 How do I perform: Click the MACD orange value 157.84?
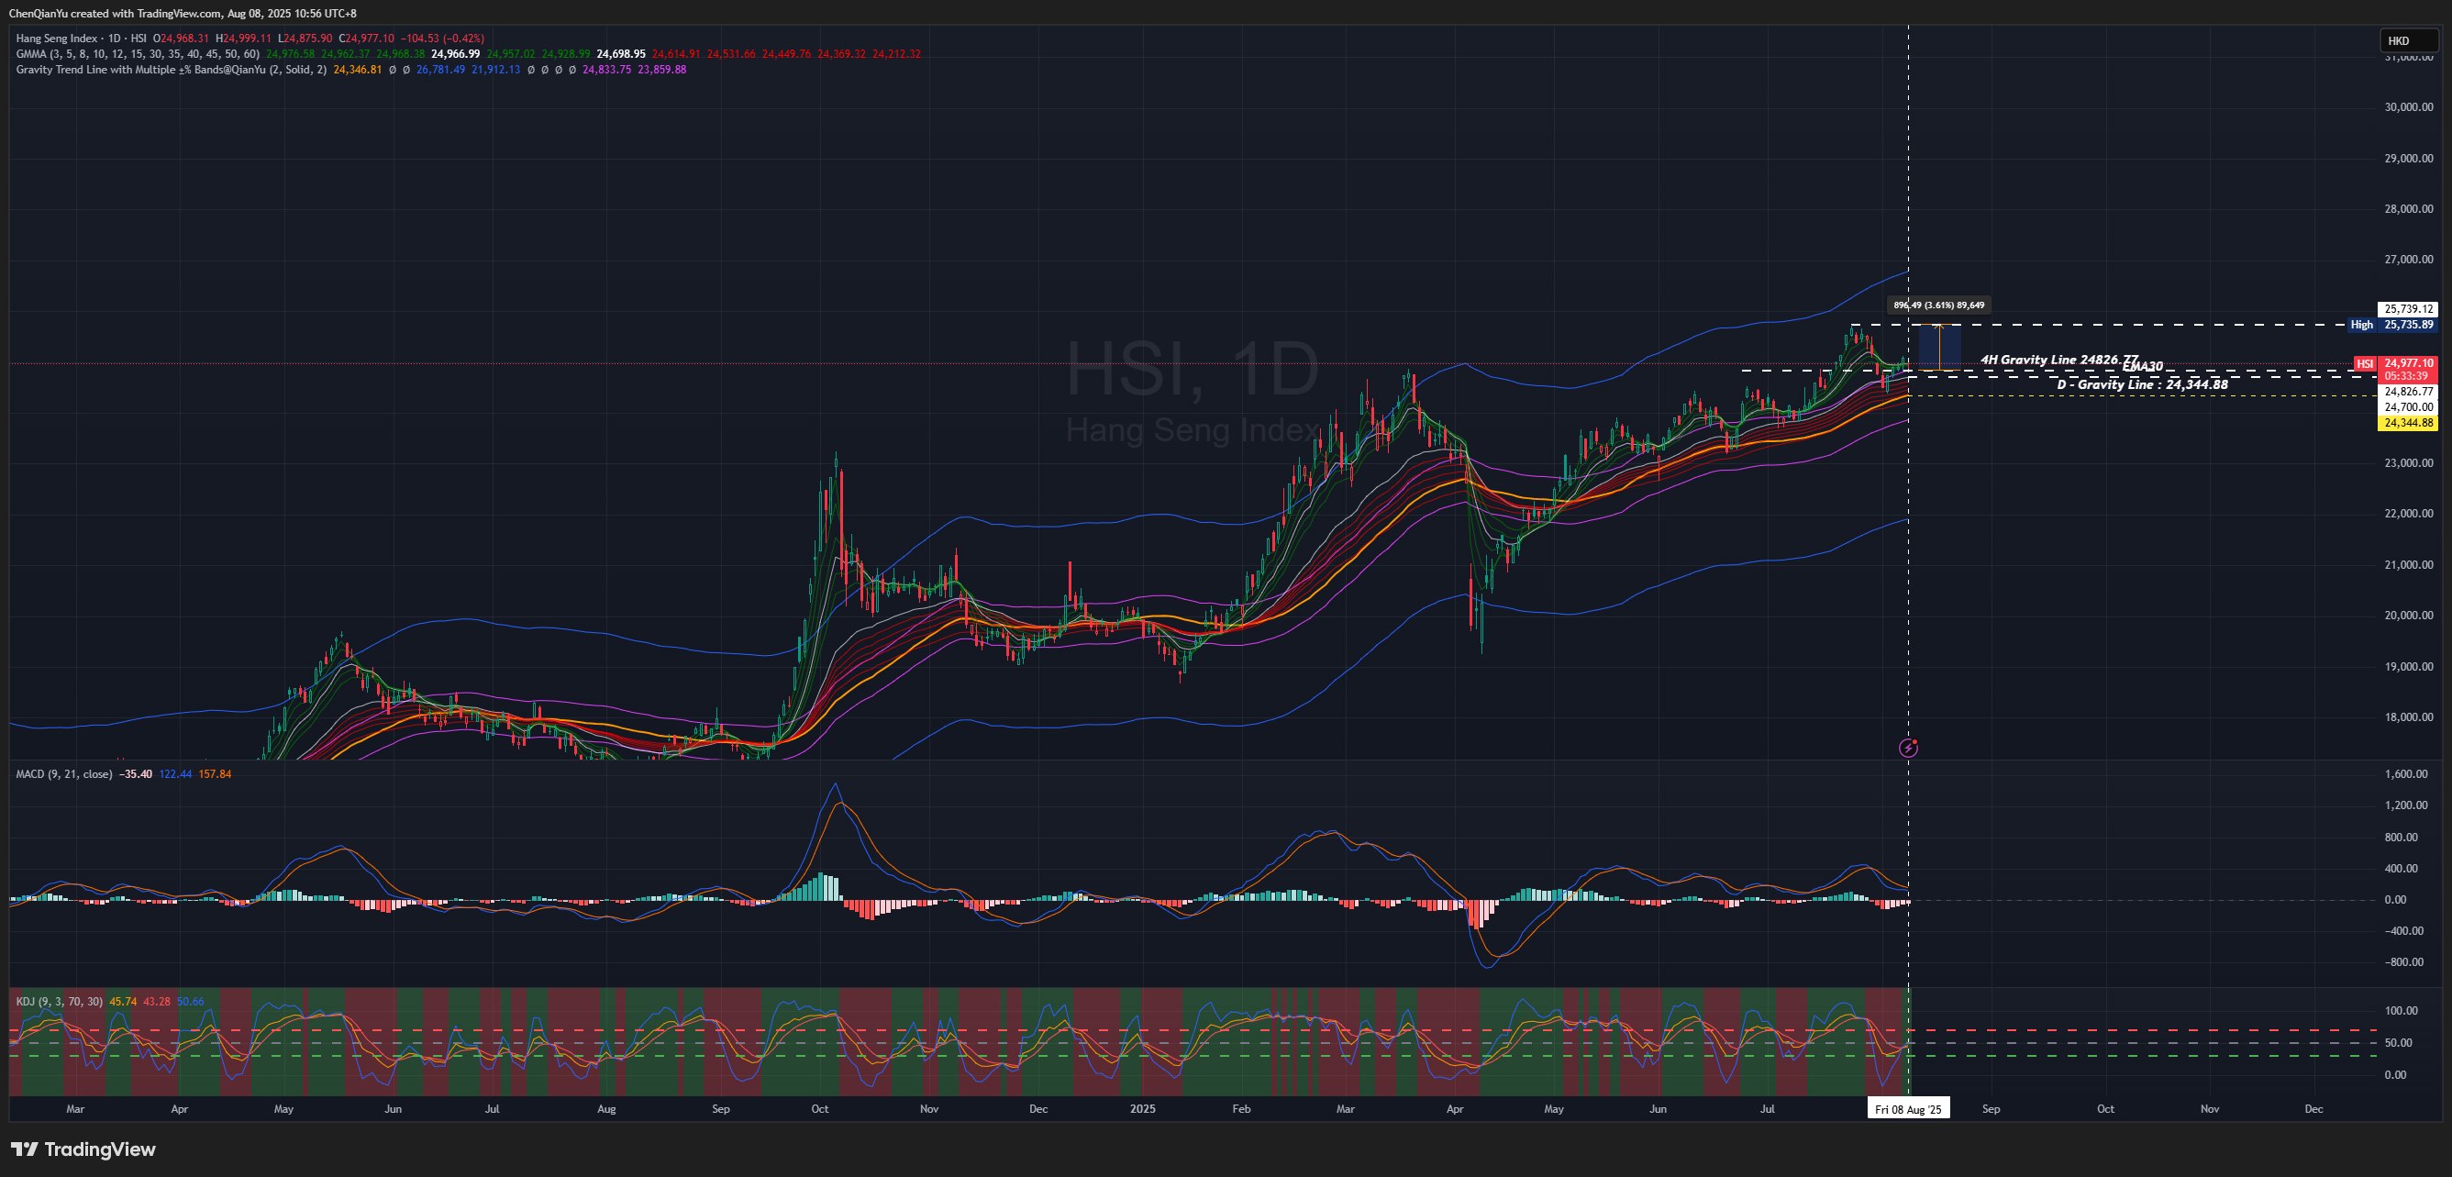(x=214, y=774)
